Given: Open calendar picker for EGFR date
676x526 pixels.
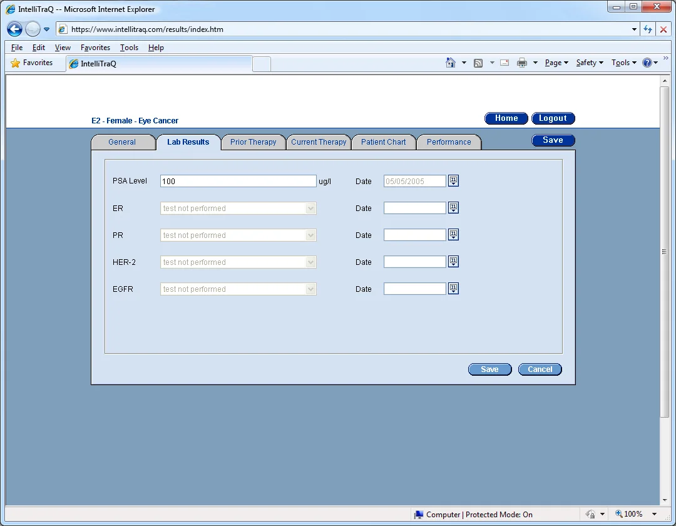Looking at the screenshot, I should click(x=453, y=289).
